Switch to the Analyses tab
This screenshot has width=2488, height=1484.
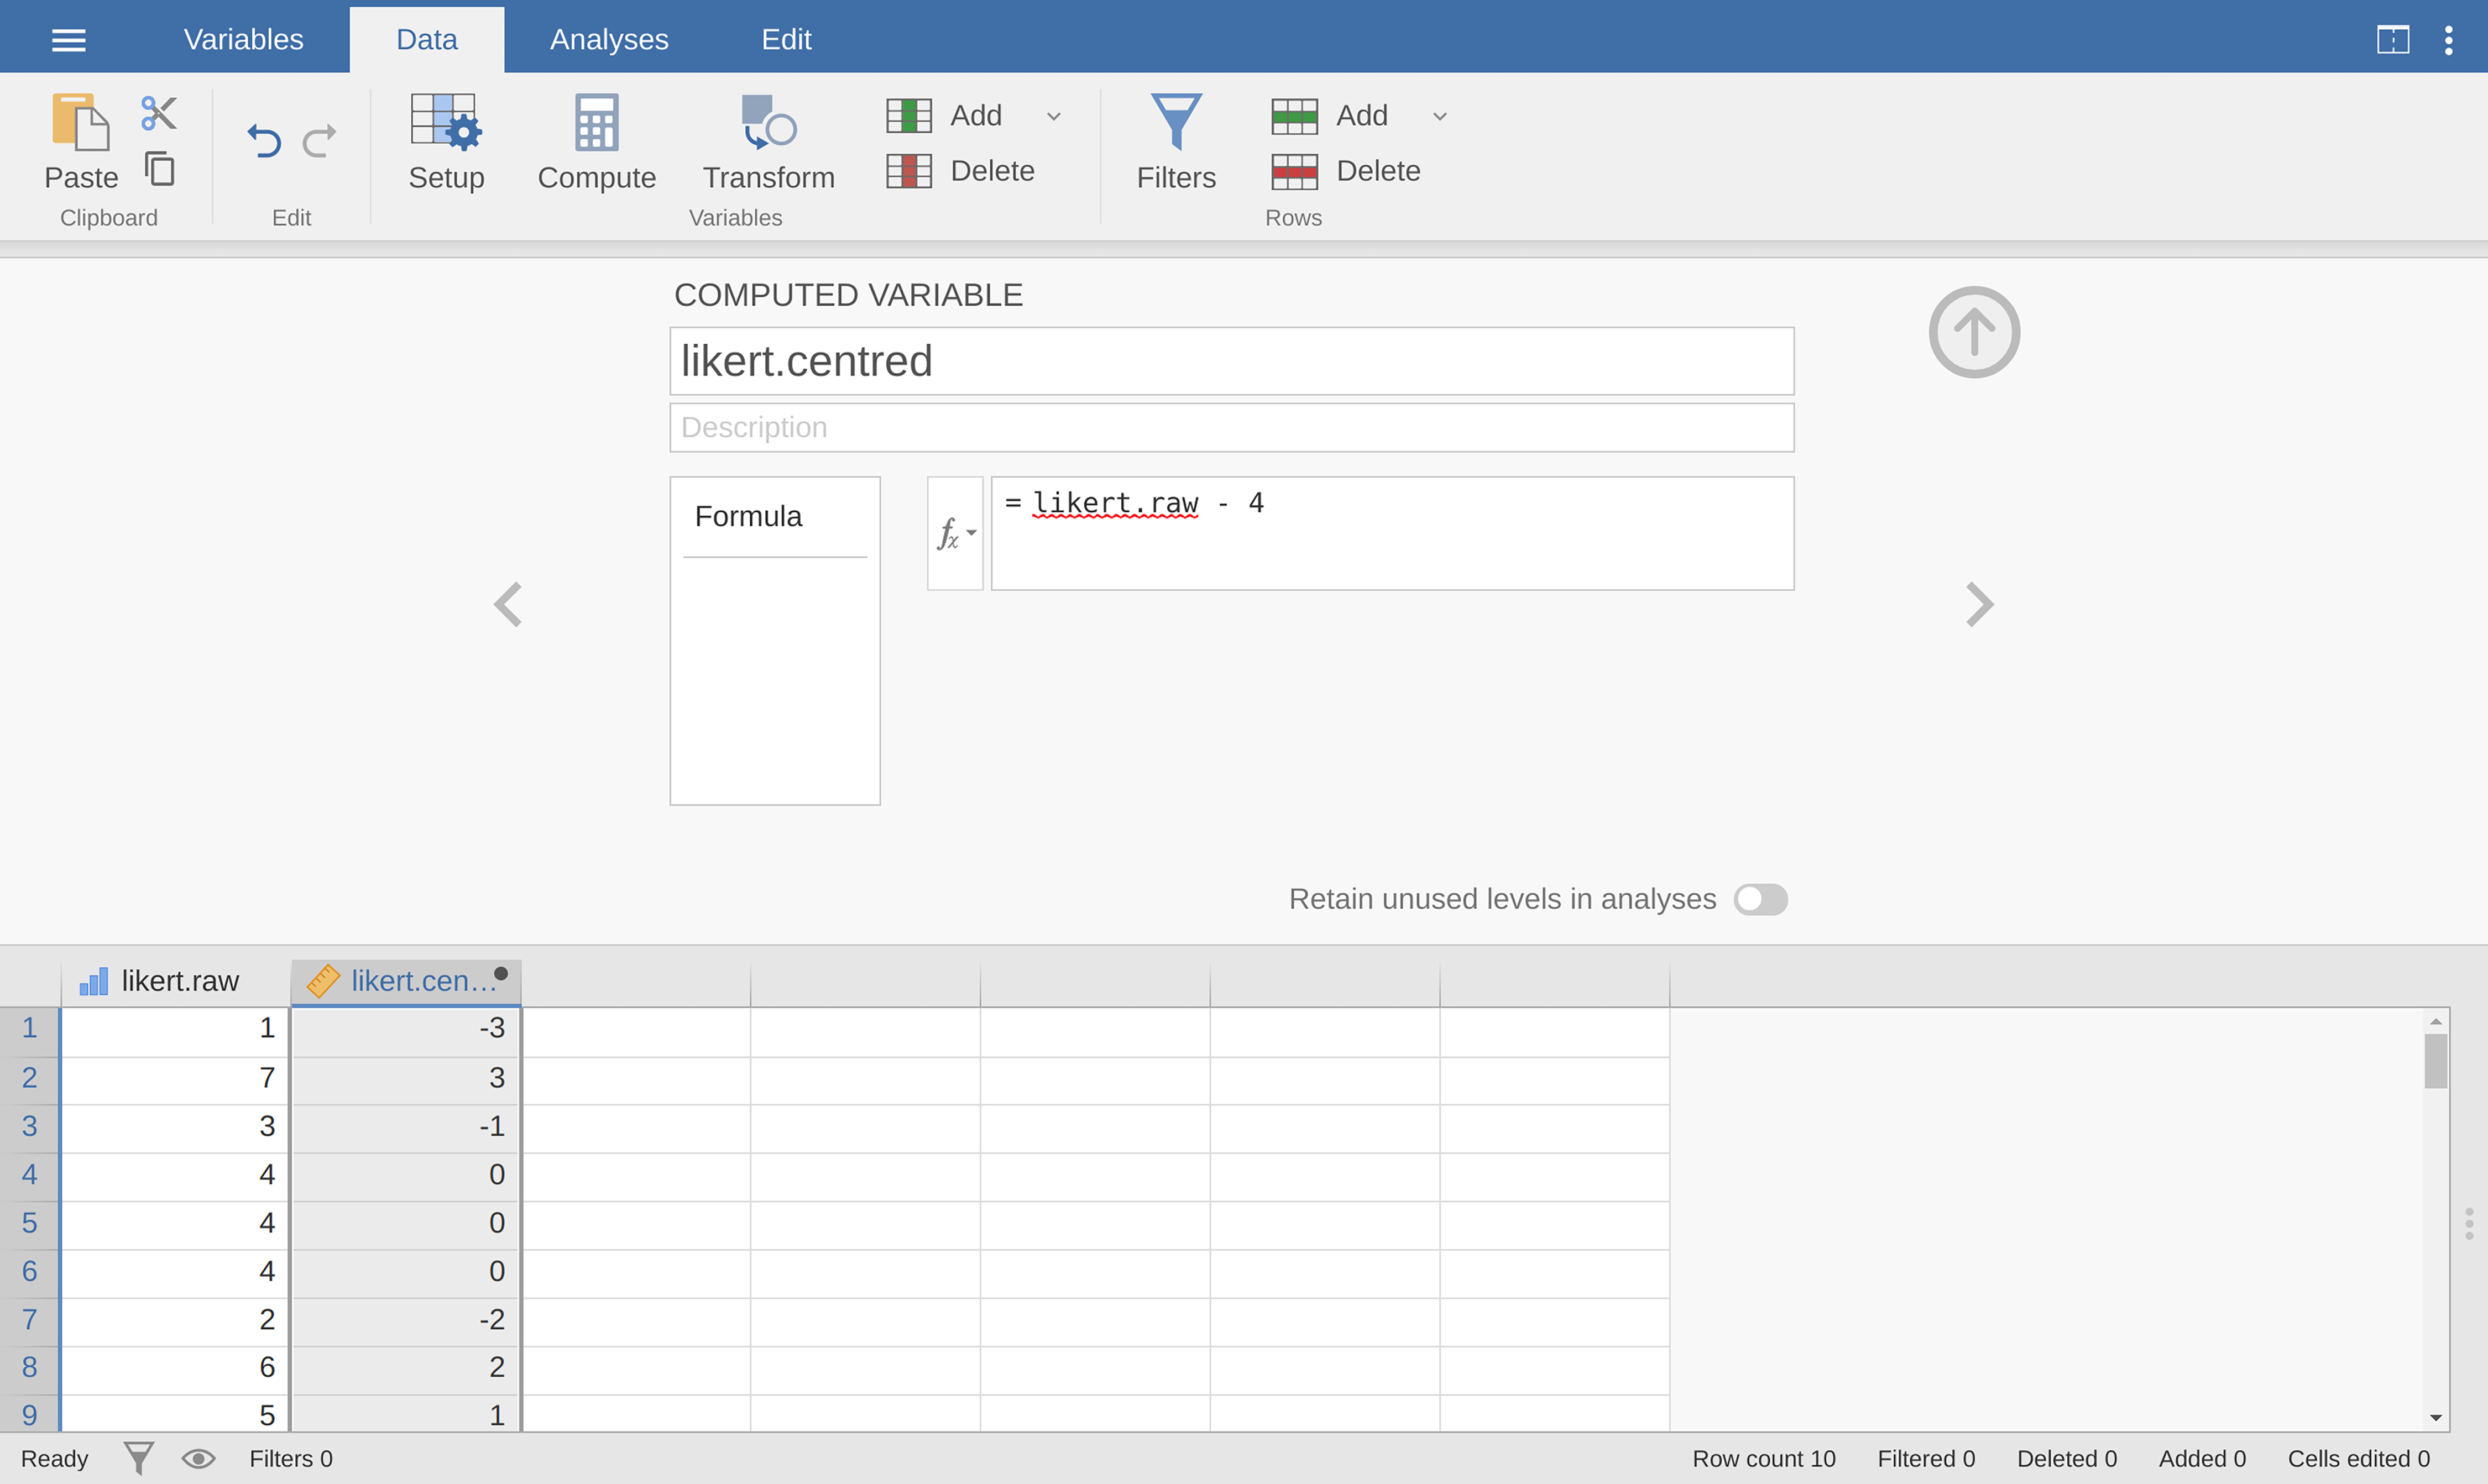click(x=609, y=40)
